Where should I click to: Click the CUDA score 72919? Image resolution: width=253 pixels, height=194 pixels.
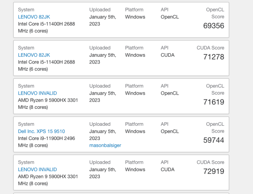pyautogui.click(x=214, y=172)
